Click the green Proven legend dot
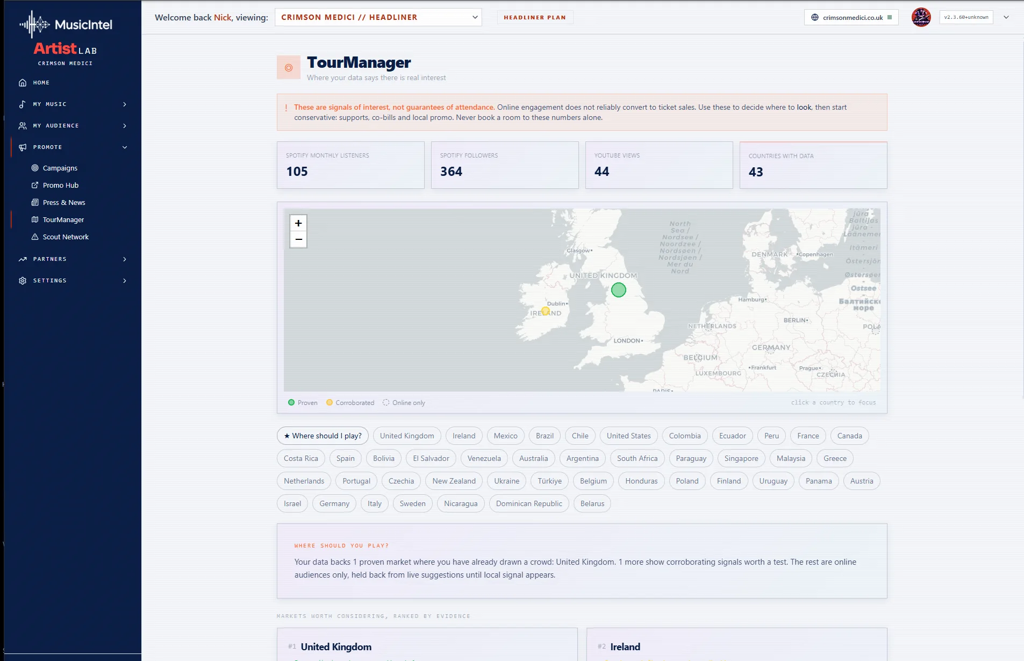 point(291,402)
